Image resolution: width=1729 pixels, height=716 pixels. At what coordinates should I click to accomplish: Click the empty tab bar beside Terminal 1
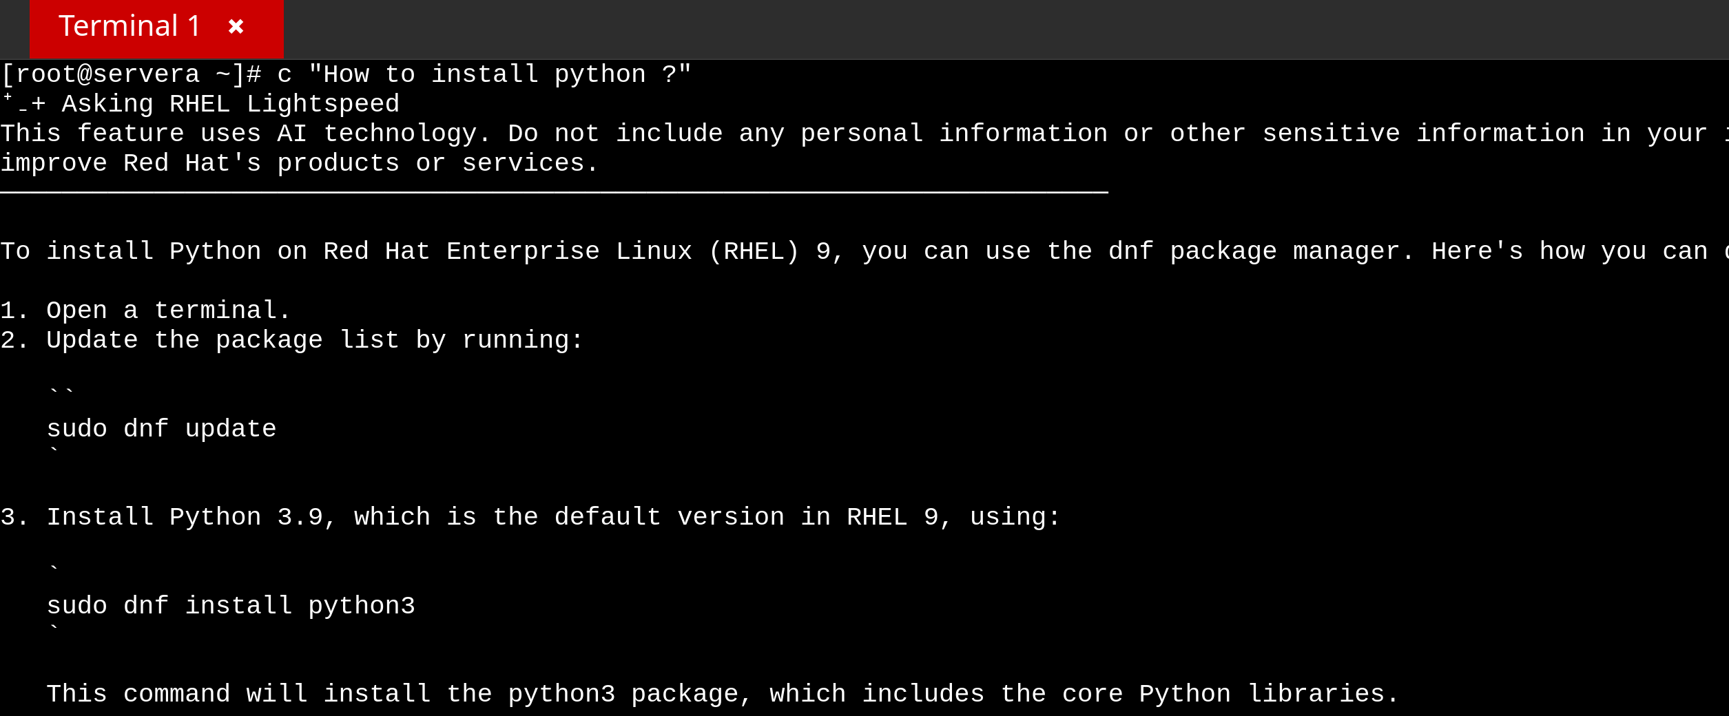964,29
